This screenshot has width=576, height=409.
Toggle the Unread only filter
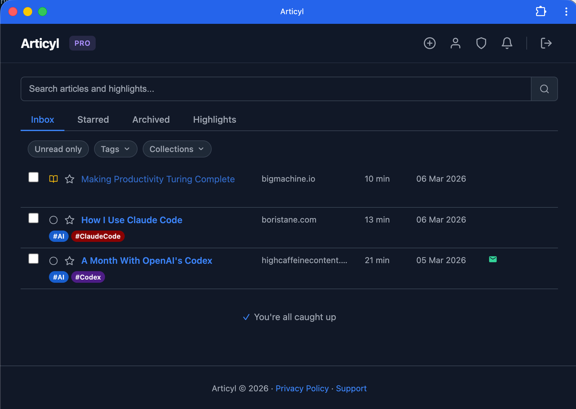click(x=58, y=149)
